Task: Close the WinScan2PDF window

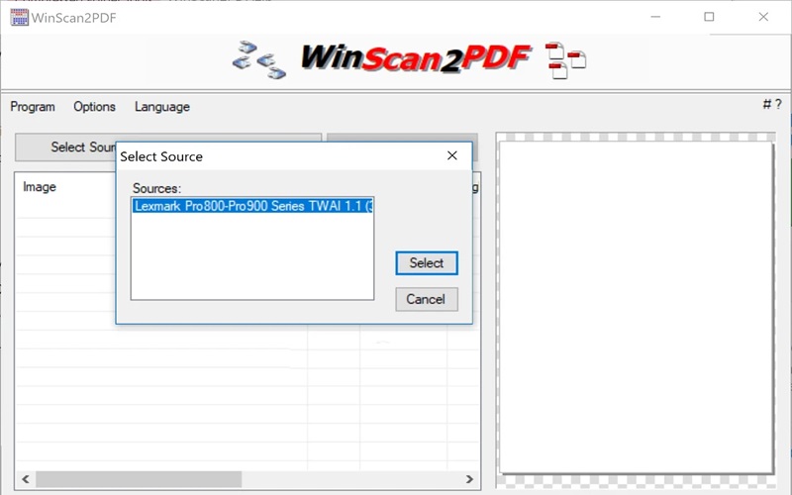Action: 763,17
